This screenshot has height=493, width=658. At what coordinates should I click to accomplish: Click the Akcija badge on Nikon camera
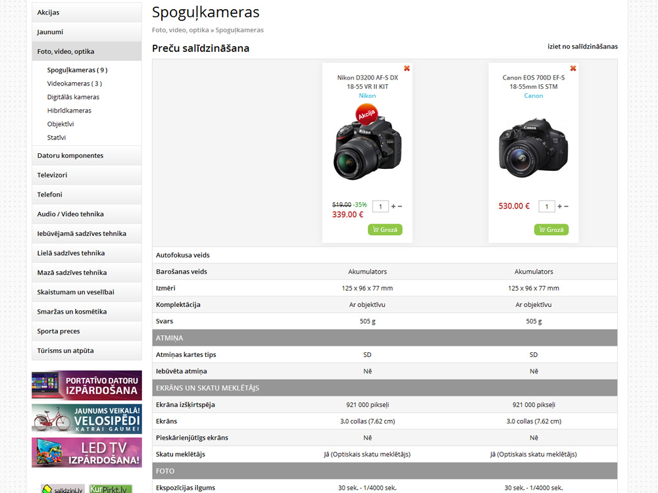(x=367, y=114)
